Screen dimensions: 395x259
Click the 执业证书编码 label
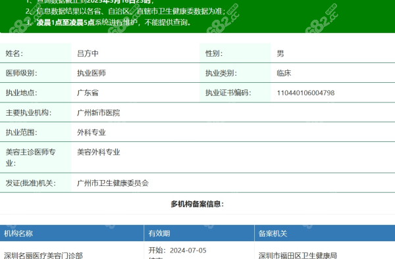228,93
